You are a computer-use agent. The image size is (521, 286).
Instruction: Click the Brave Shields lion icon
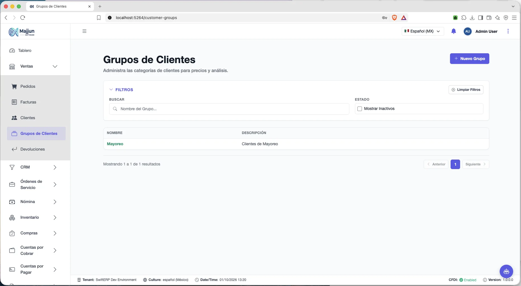pyautogui.click(x=394, y=18)
